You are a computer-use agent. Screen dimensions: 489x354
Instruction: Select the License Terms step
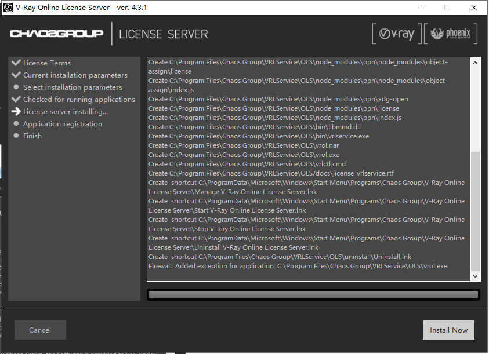pyautogui.click(x=47, y=63)
